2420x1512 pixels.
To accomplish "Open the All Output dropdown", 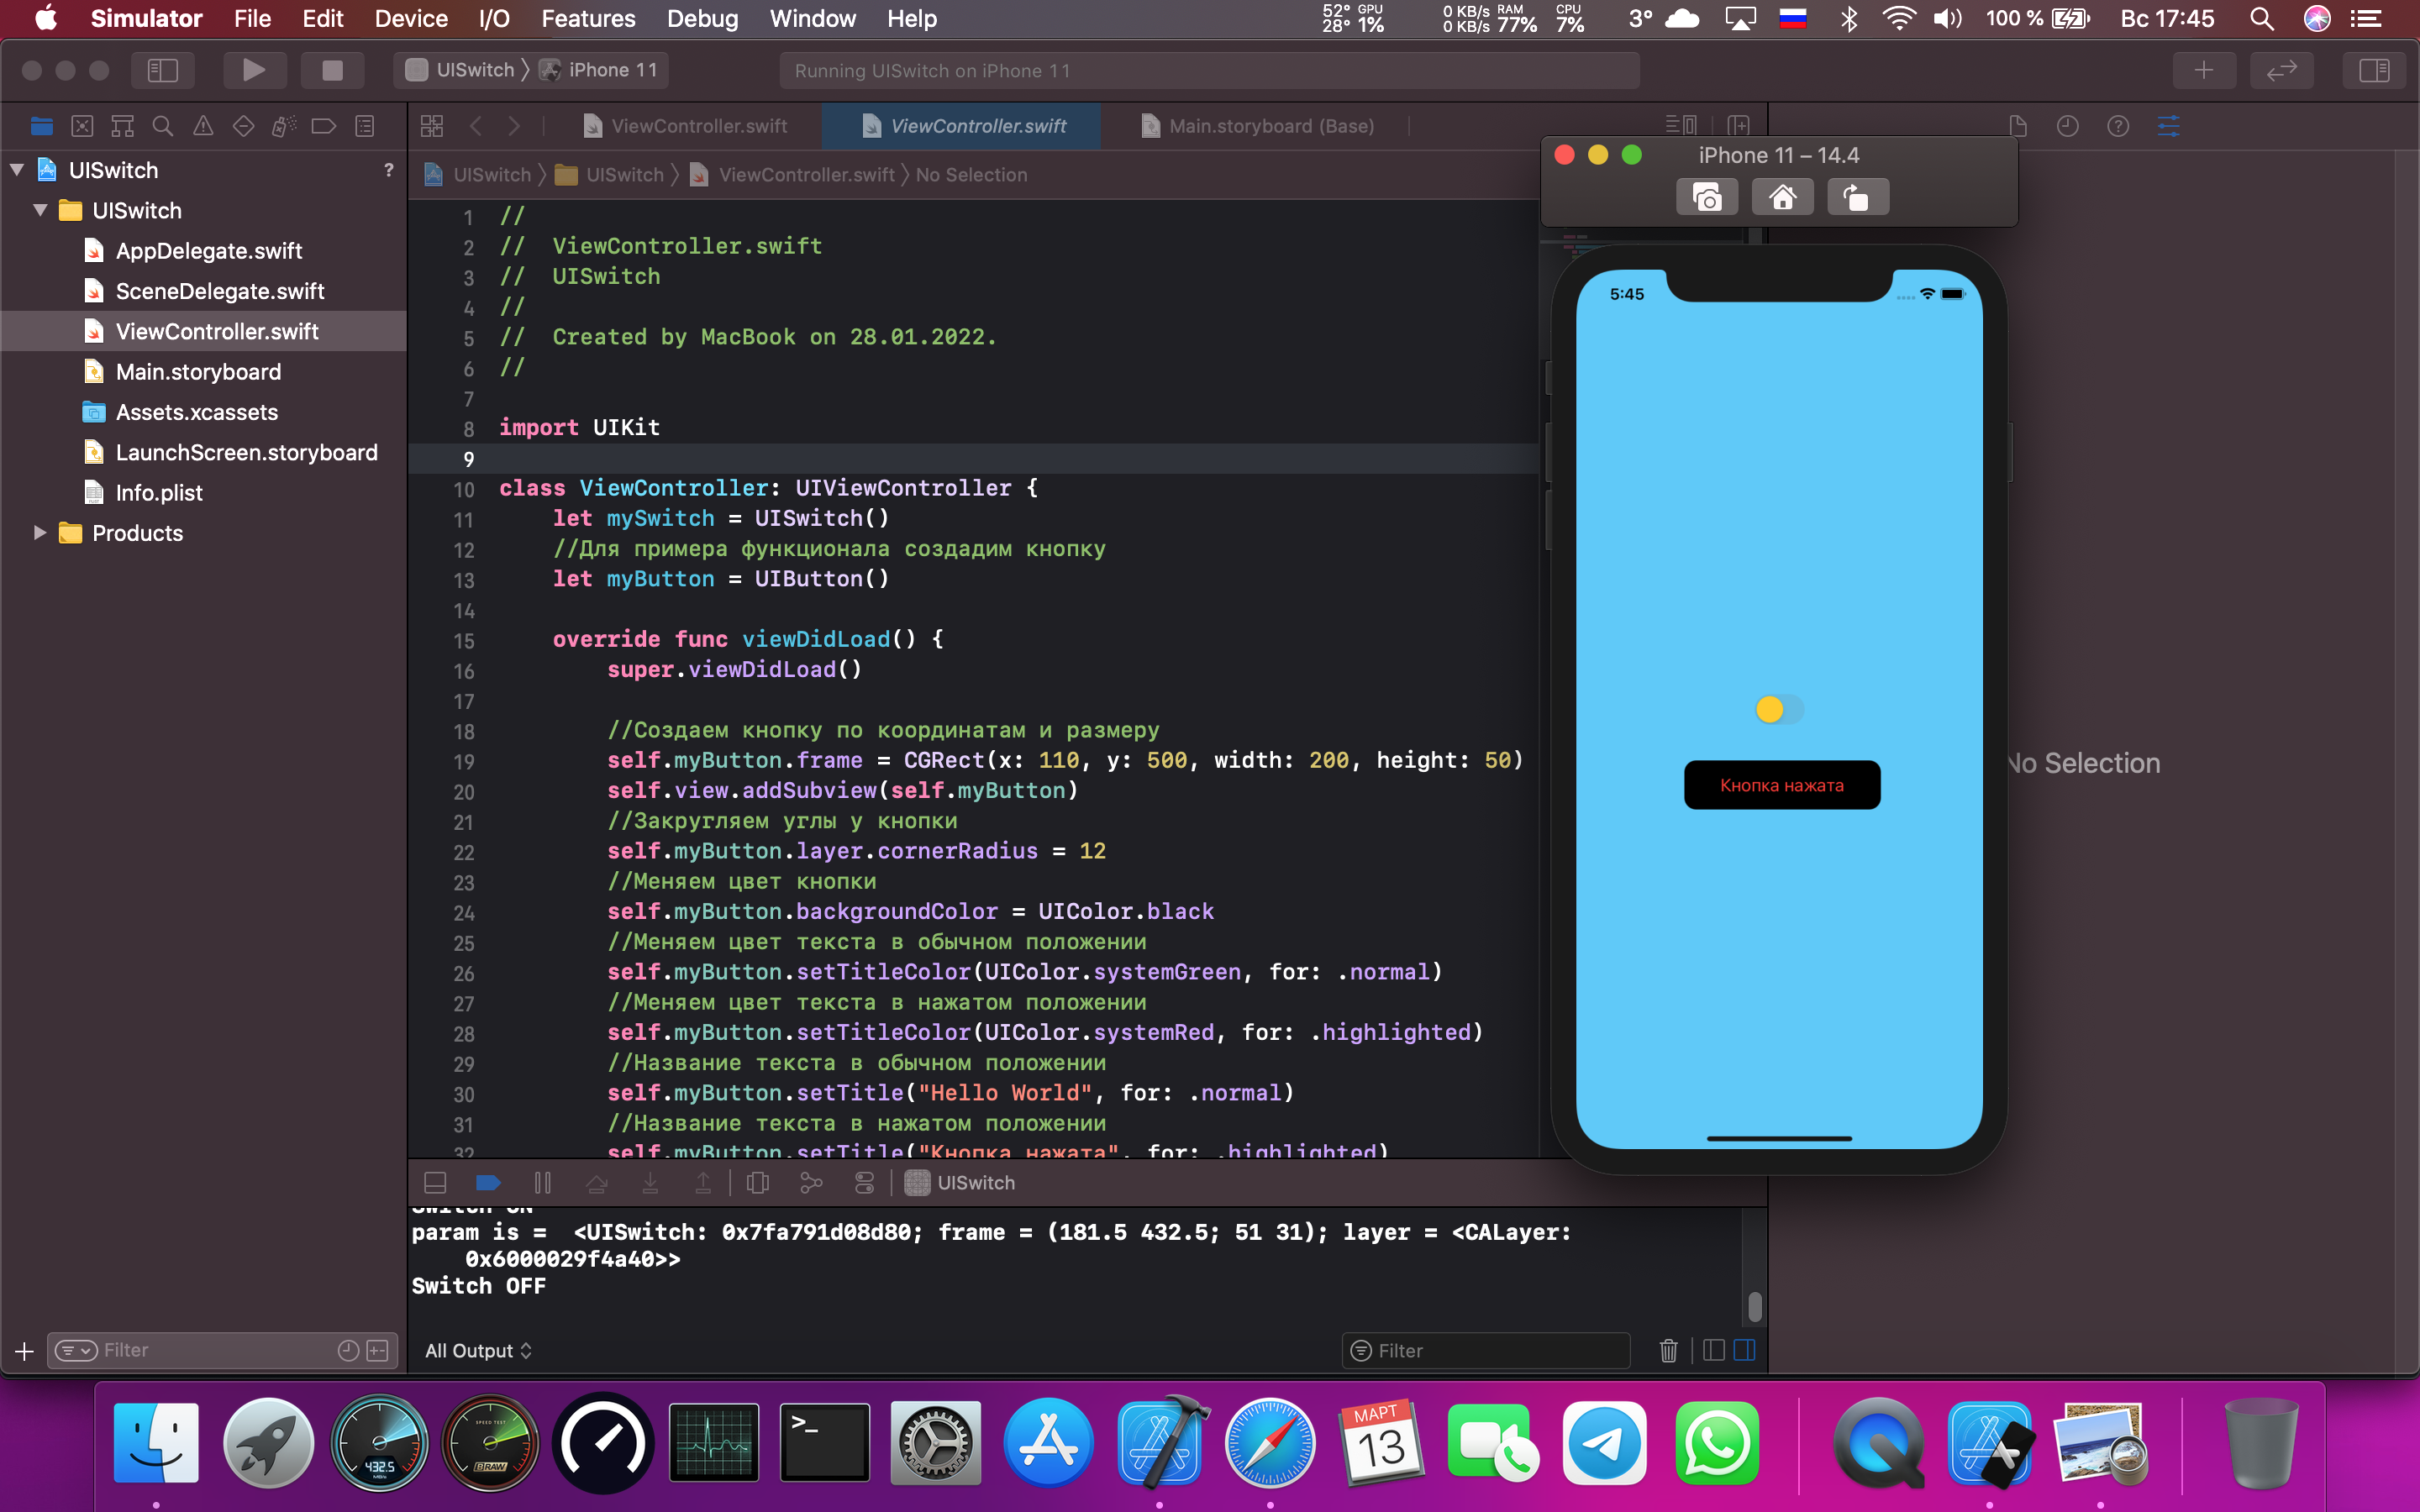I will (479, 1350).
